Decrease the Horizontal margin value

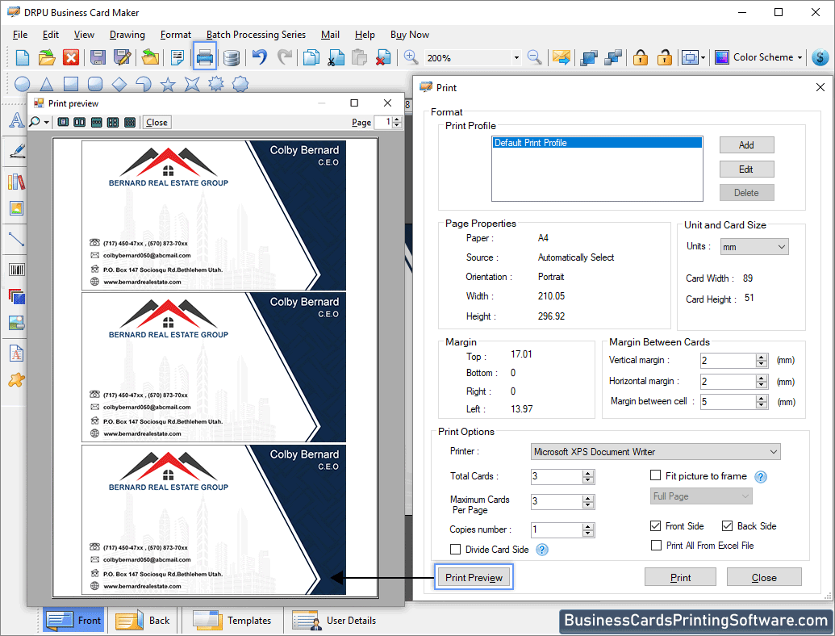pyautogui.click(x=762, y=385)
